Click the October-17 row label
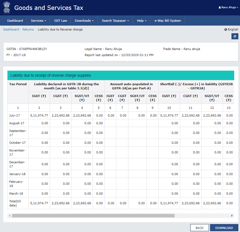The image size is (240, 232). point(17,143)
